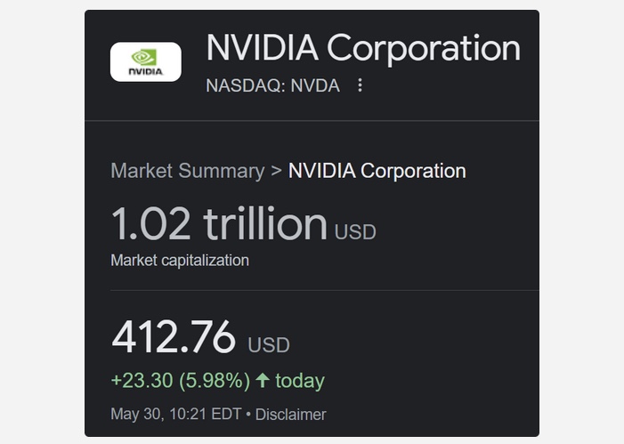Click the USD label after trillion
The image size is (624, 444).
[x=355, y=232]
